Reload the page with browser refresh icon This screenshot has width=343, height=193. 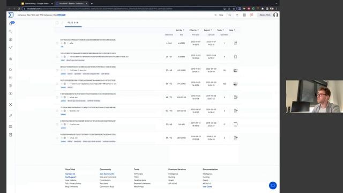(x=19, y=9)
